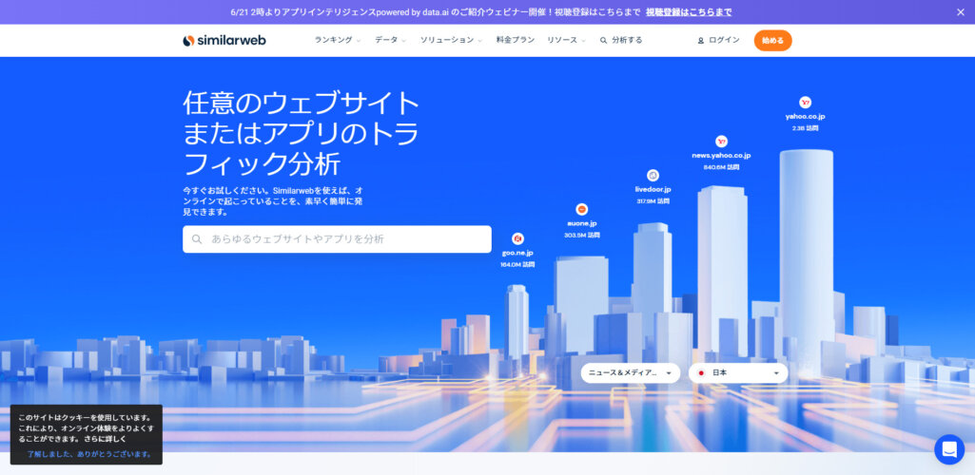Click the 分析する search option
This screenshot has height=475, width=975.
coord(621,40)
